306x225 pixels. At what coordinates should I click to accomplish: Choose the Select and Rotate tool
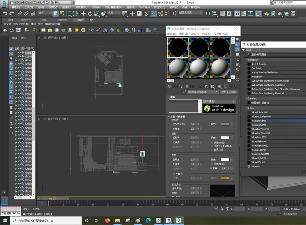coord(90,13)
